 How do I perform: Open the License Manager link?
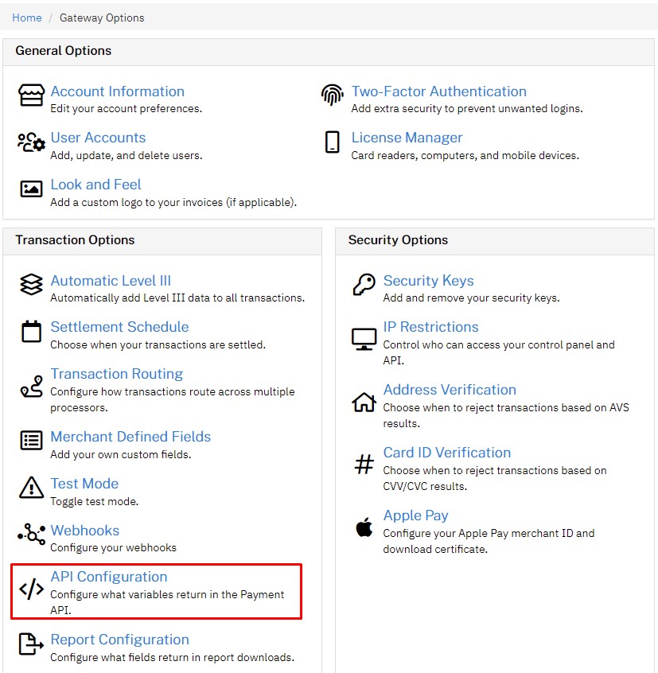tap(407, 138)
